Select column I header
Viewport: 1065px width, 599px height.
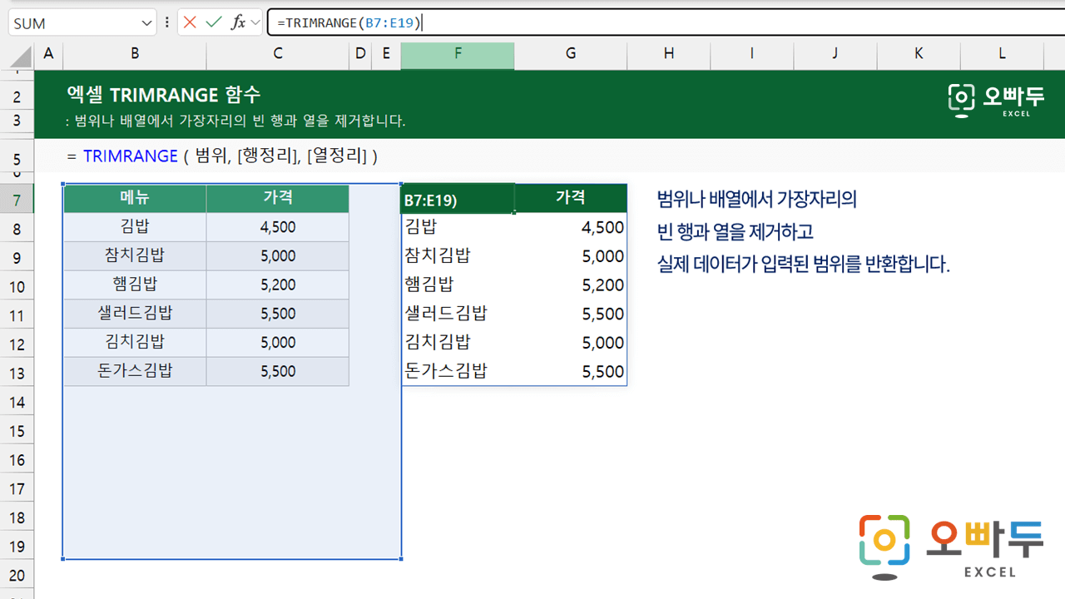point(752,53)
